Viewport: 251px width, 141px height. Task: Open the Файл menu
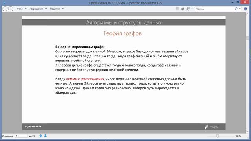[x=20, y=9]
